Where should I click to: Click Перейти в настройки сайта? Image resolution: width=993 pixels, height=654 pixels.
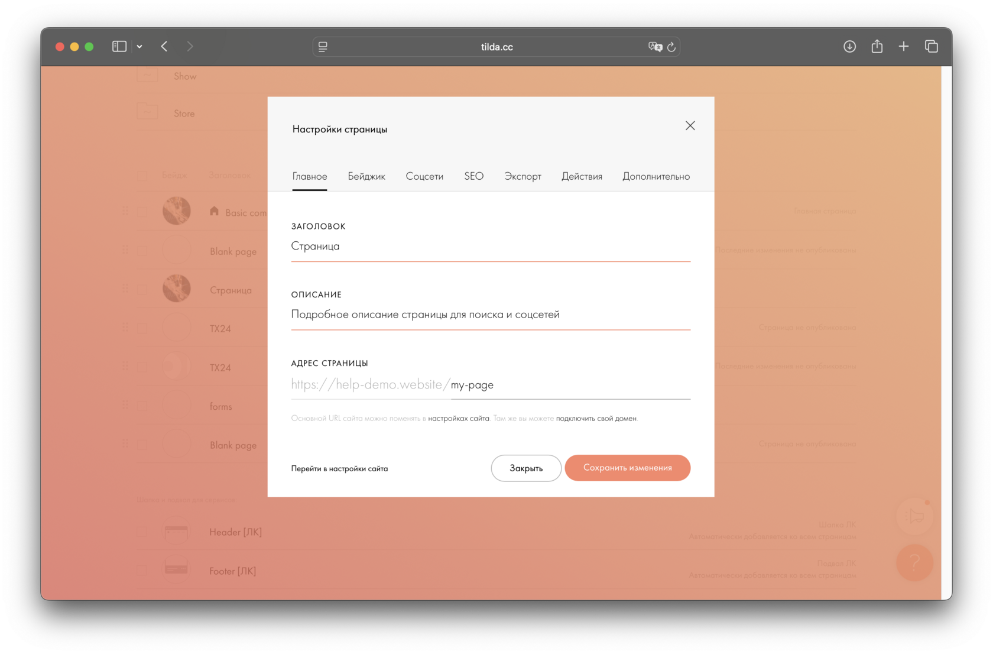pyautogui.click(x=339, y=468)
